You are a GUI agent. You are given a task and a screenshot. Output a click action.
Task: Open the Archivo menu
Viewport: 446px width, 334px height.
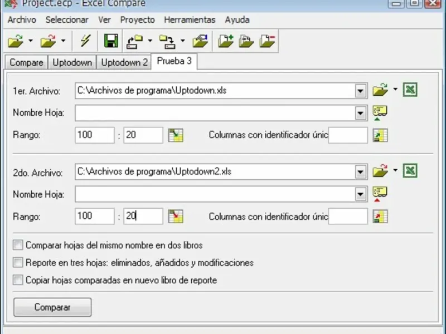[x=22, y=20]
